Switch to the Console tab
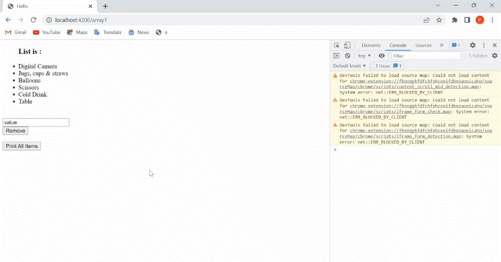 [x=398, y=45]
